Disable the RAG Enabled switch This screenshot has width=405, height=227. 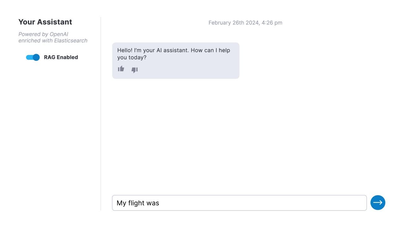click(33, 57)
